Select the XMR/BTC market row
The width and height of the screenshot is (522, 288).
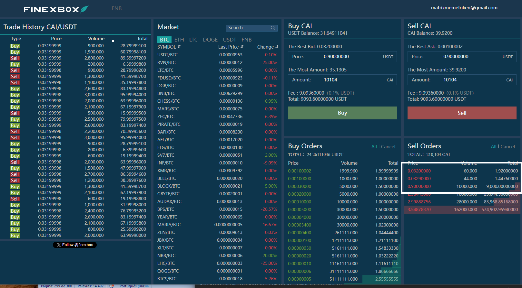(217, 171)
